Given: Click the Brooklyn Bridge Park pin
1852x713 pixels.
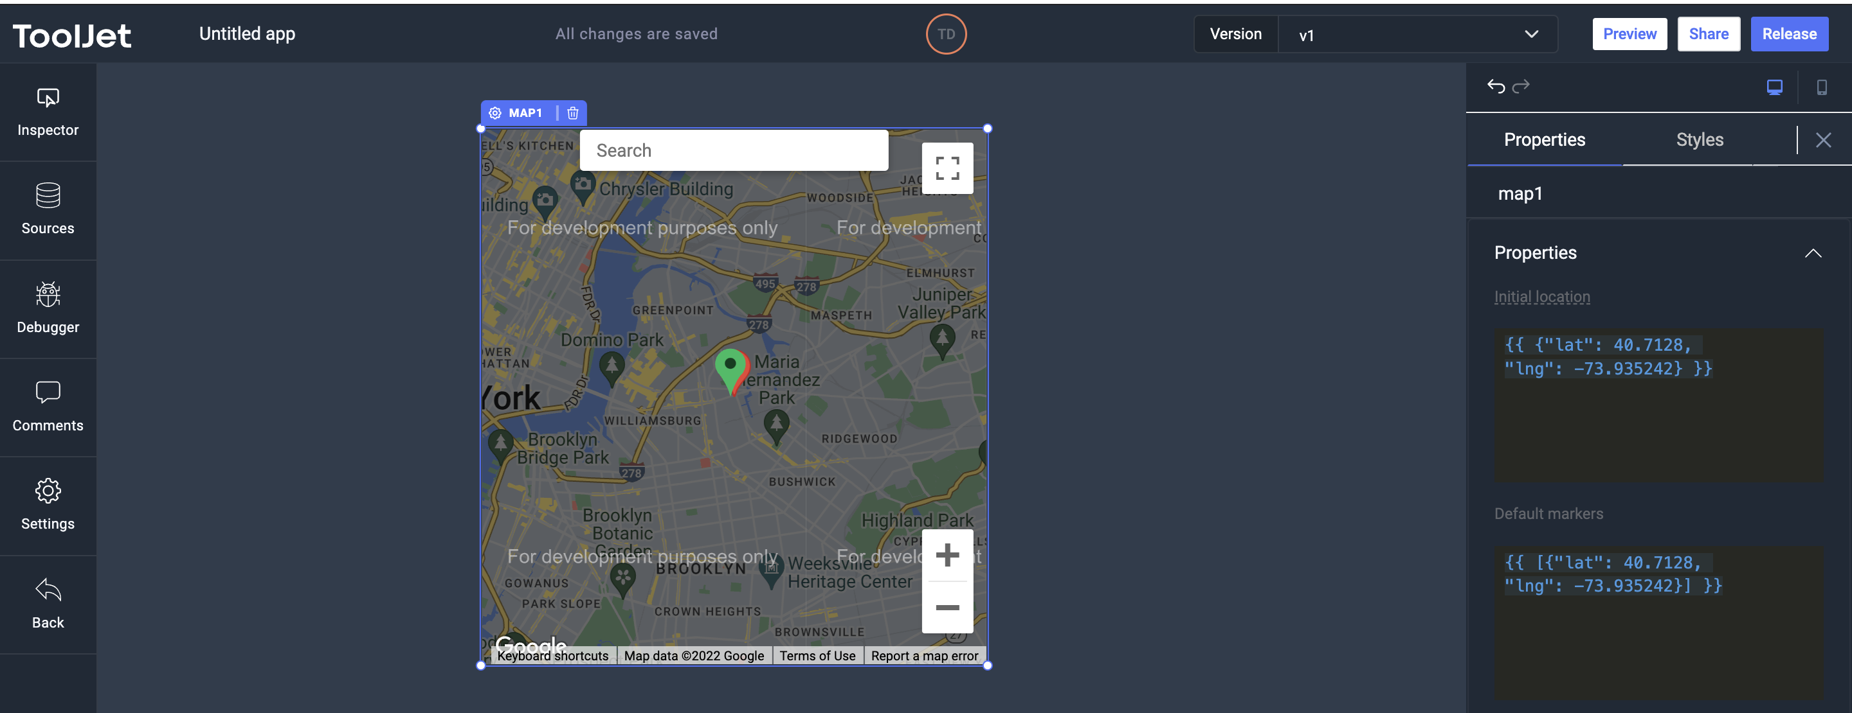Looking at the screenshot, I should (500, 445).
